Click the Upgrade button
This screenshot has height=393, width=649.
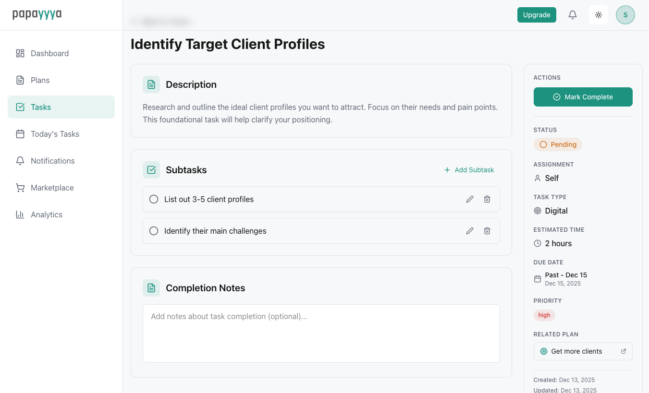tap(537, 15)
